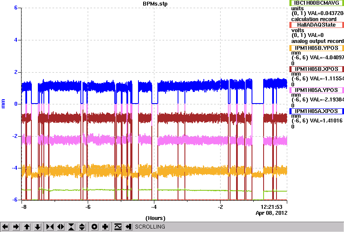Click the plus-sign toolbar button

tap(105, 227)
